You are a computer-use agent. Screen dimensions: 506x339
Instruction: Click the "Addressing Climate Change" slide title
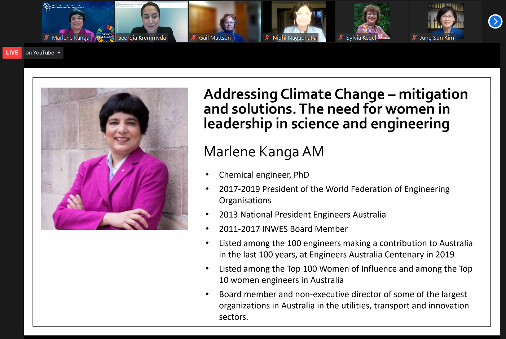tap(335, 108)
